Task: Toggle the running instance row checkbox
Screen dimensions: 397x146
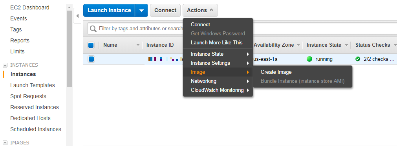Action: pyautogui.click(x=91, y=59)
